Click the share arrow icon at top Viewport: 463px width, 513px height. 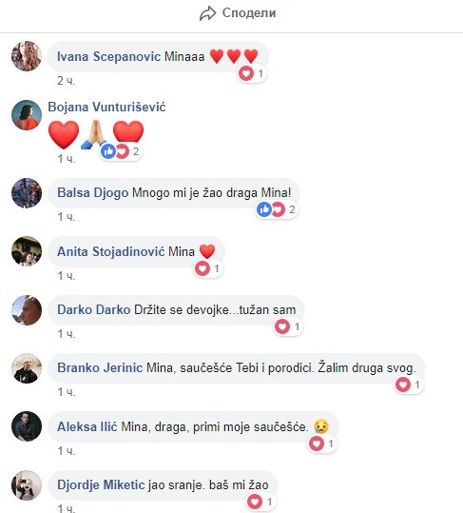207,13
